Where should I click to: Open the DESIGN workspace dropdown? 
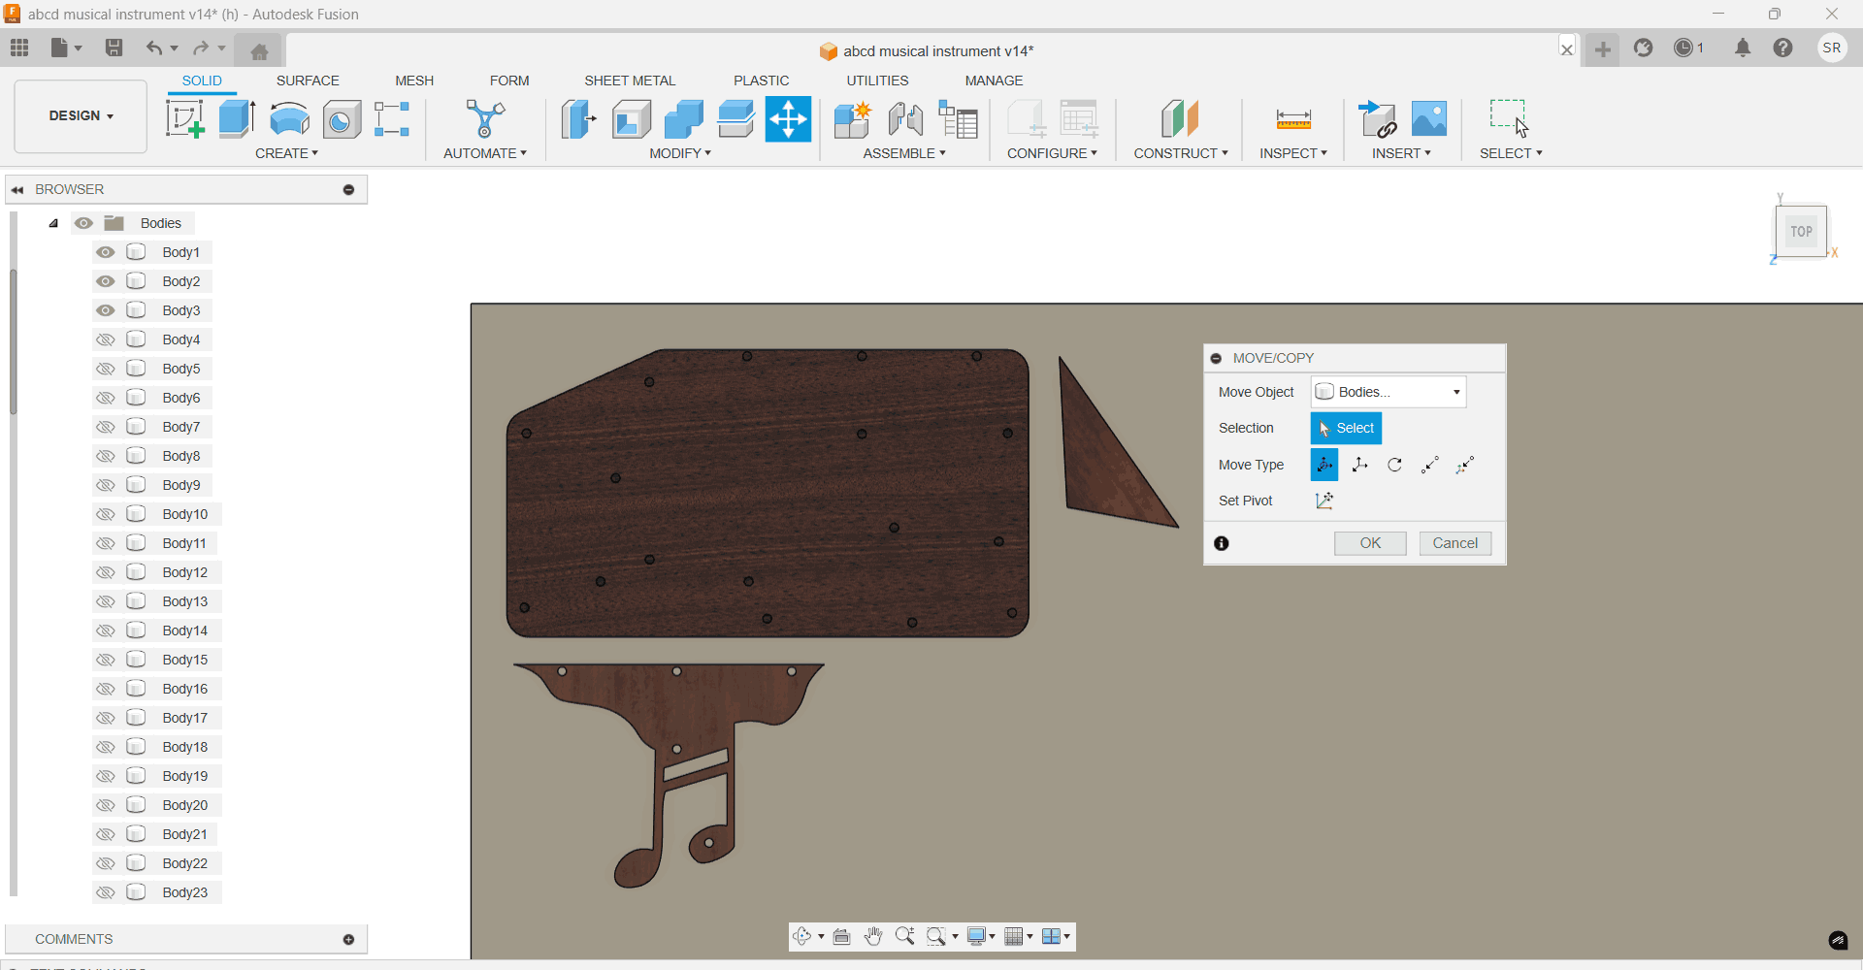(x=81, y=115)
